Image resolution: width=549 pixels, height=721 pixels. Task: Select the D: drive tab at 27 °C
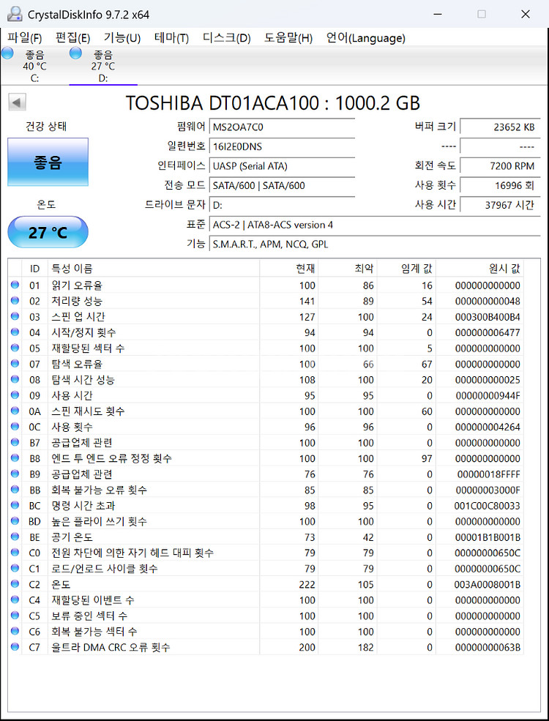[x=103, y=66]
